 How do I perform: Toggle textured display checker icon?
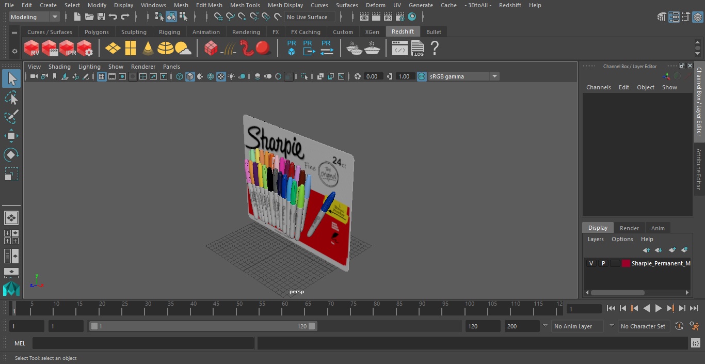point(221,76)
